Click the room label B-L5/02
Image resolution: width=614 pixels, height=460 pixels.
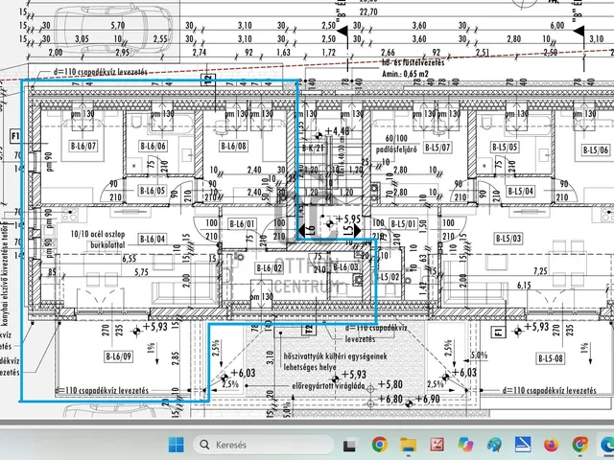[x=388, y=277]
